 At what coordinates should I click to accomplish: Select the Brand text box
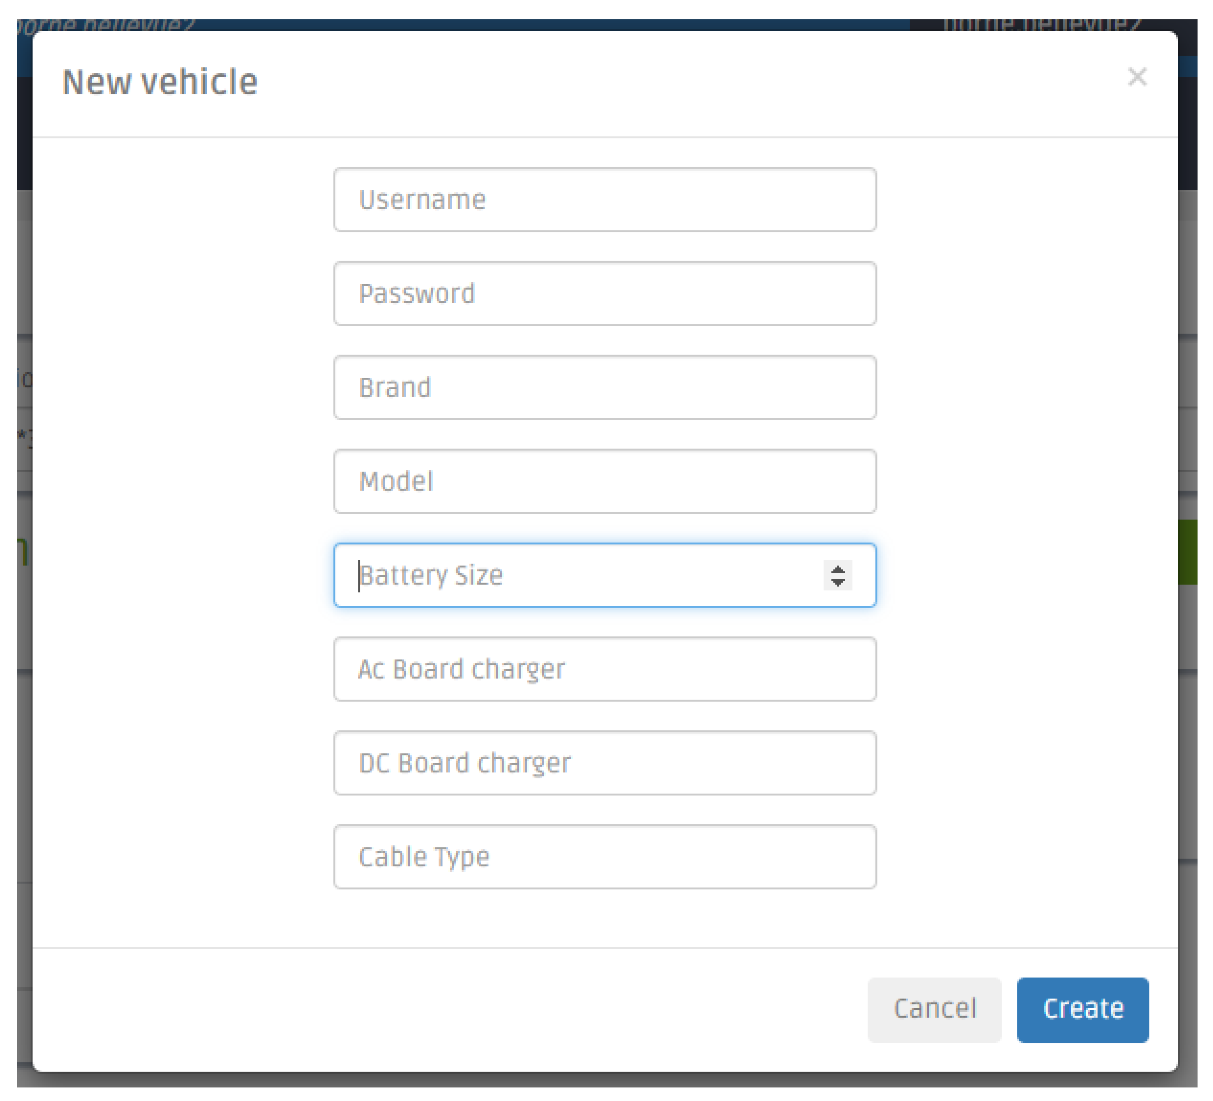click(605, 388)
